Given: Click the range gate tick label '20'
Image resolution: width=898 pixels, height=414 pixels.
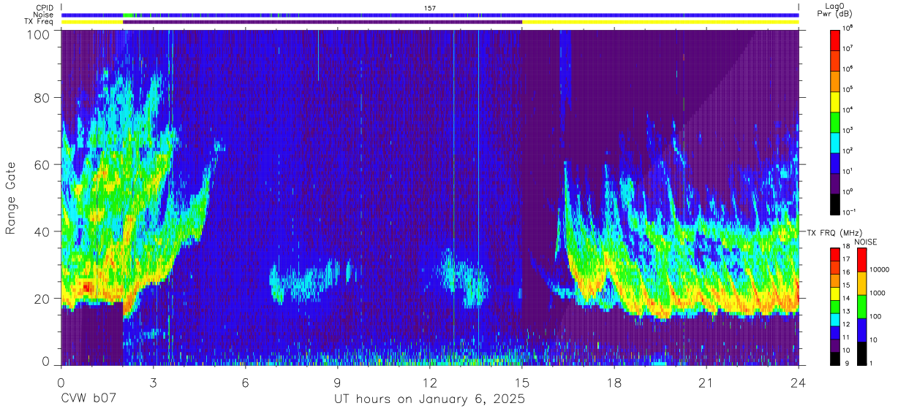Looking at the screenshot, I should pos(42,298).
